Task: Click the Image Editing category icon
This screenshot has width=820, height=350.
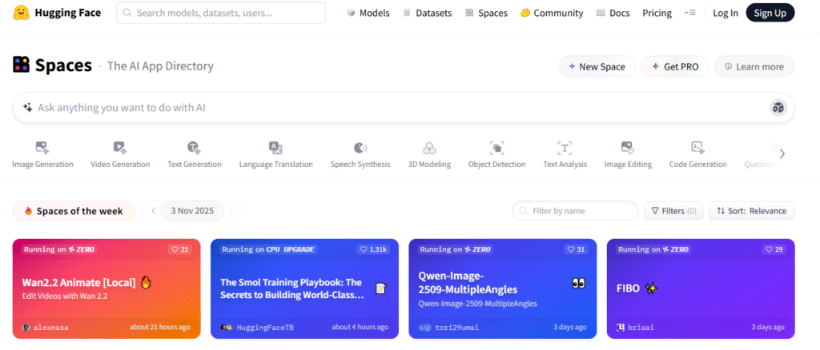Action: (x=628, y=148)
